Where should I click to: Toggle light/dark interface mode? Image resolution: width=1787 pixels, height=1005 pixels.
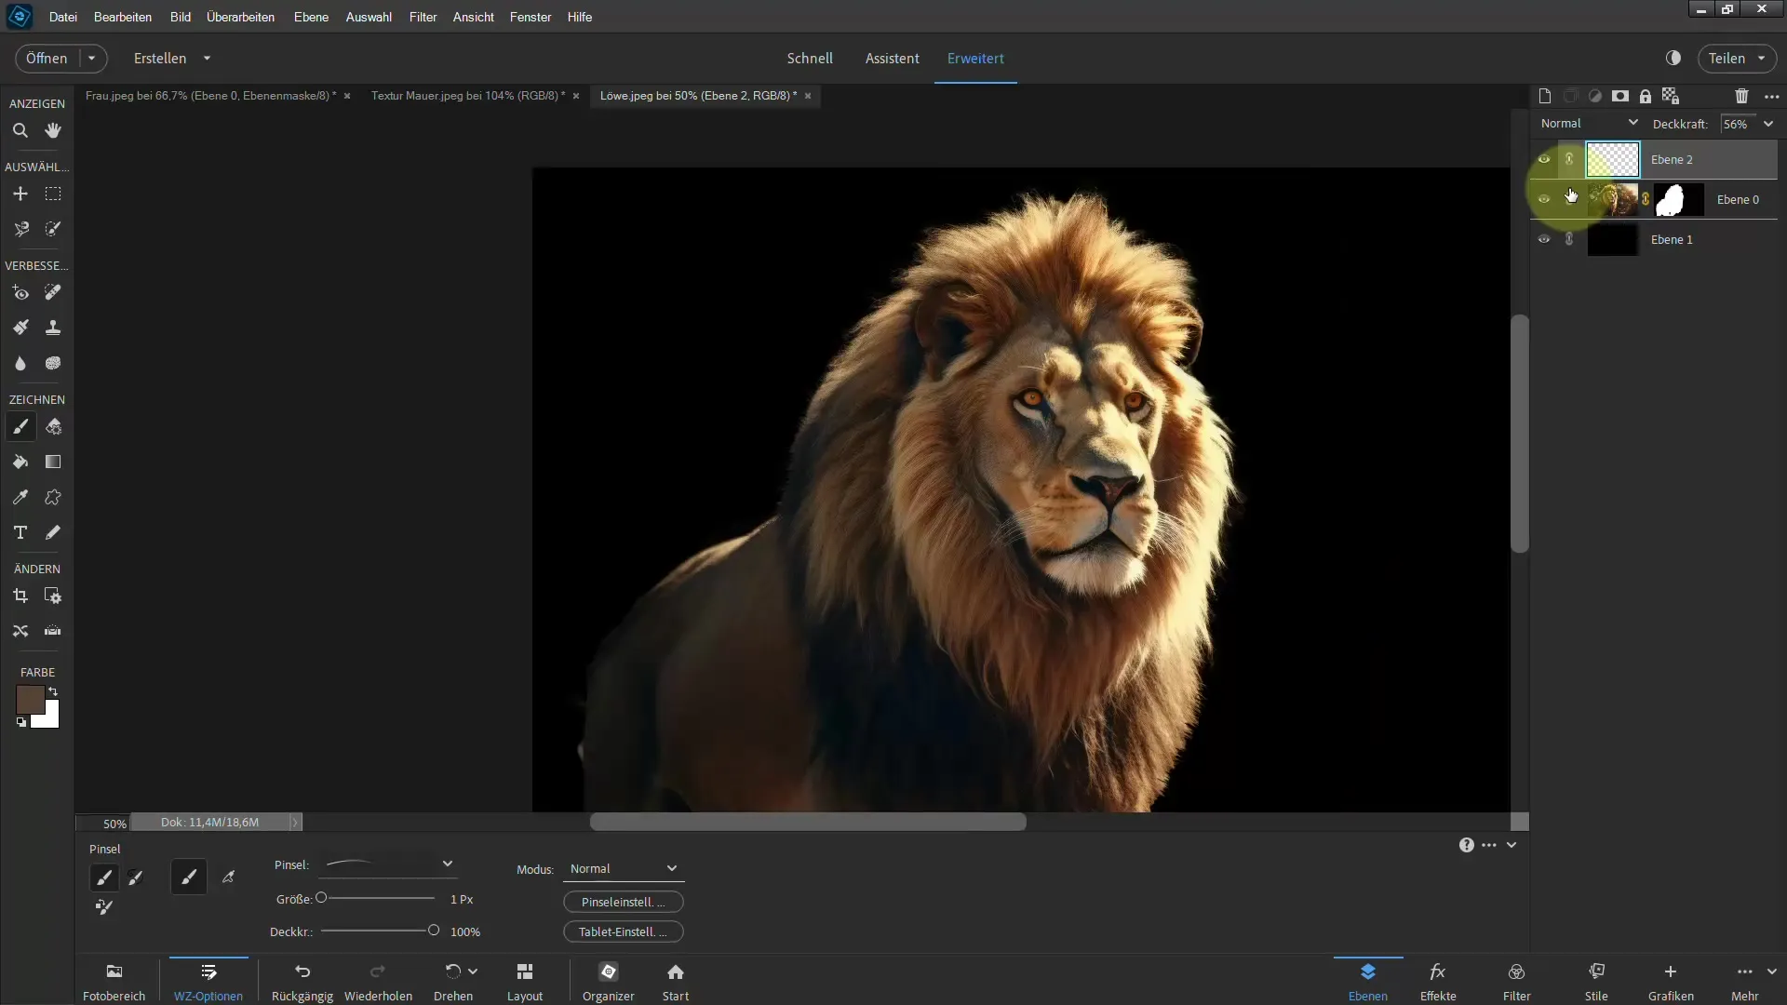1673,58
